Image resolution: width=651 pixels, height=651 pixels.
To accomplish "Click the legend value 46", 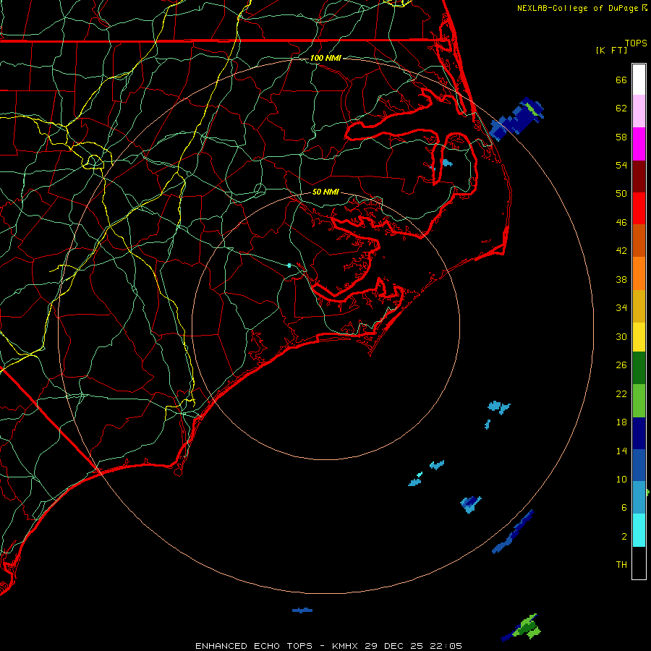I will point(621,223).
